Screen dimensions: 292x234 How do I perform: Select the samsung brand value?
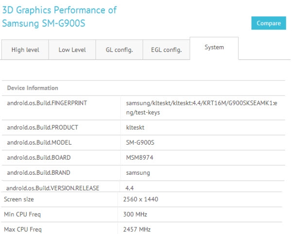point(138,173)
